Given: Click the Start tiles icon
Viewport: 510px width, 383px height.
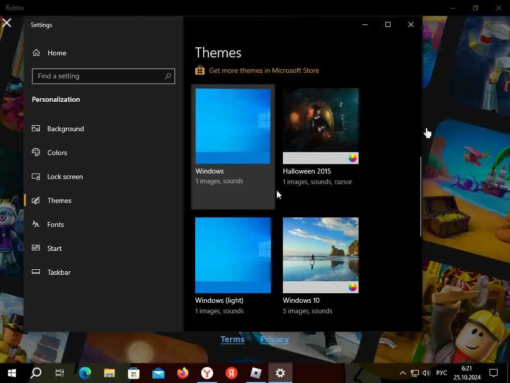Looking at the screenshot, I should pos(36,248).
